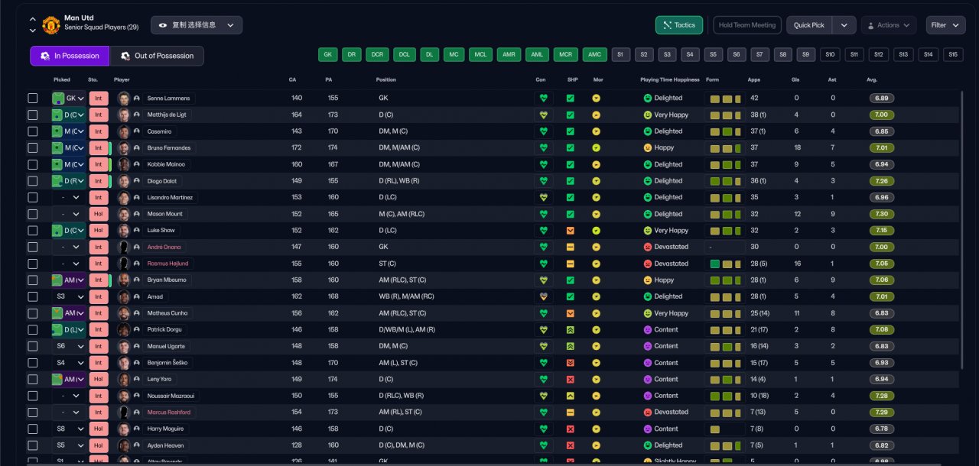Screen dimensions: 979x466
Task: Click Mason Mount's person info icon
Action: click(x=136, y=214)
